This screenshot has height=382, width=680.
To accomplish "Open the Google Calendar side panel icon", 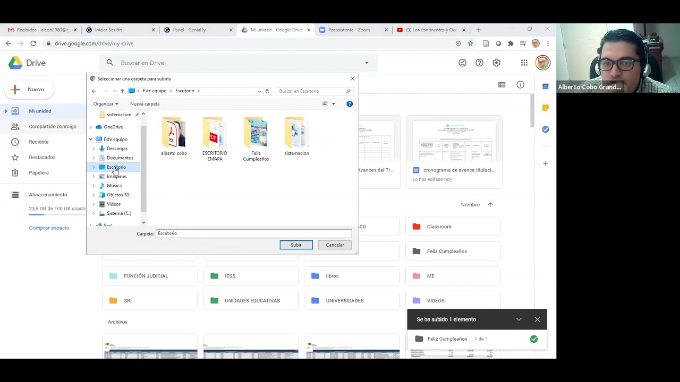I will (546, 86).
